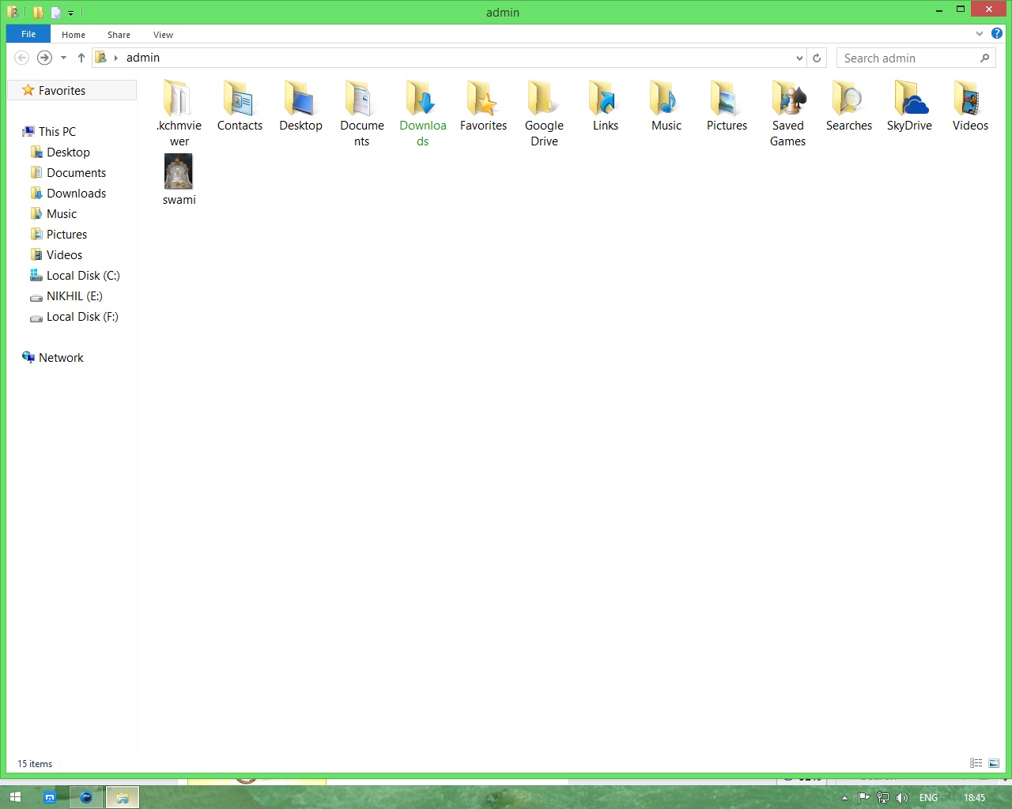Switch to the View ribbon tab
Image resolution: width=1012 pixels, height=809 pixels.
[164, 35]
